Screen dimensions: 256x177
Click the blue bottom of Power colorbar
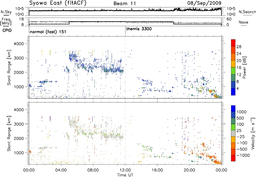tap(233, 92)
